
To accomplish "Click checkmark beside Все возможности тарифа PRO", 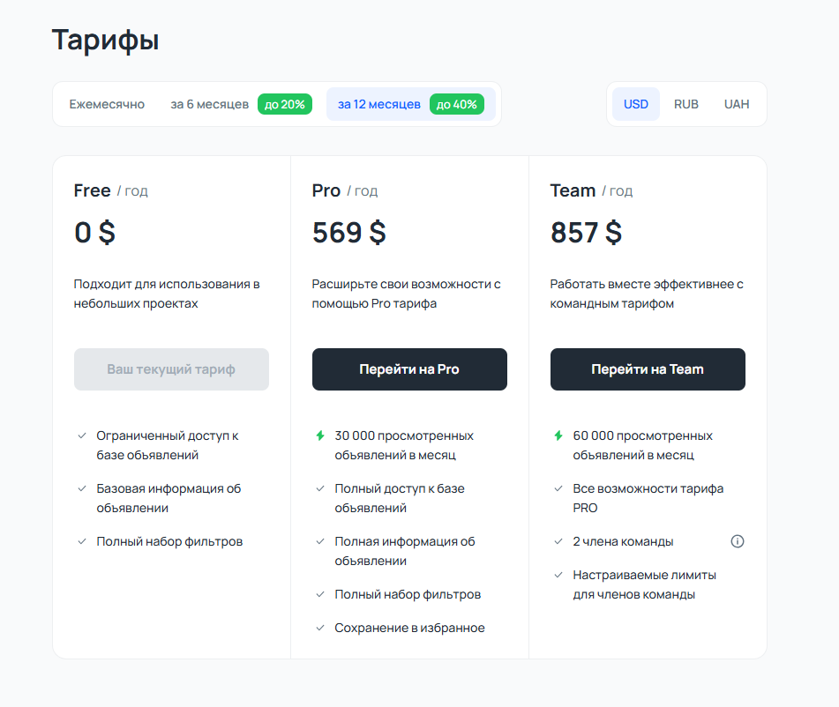I will (558, 488).
